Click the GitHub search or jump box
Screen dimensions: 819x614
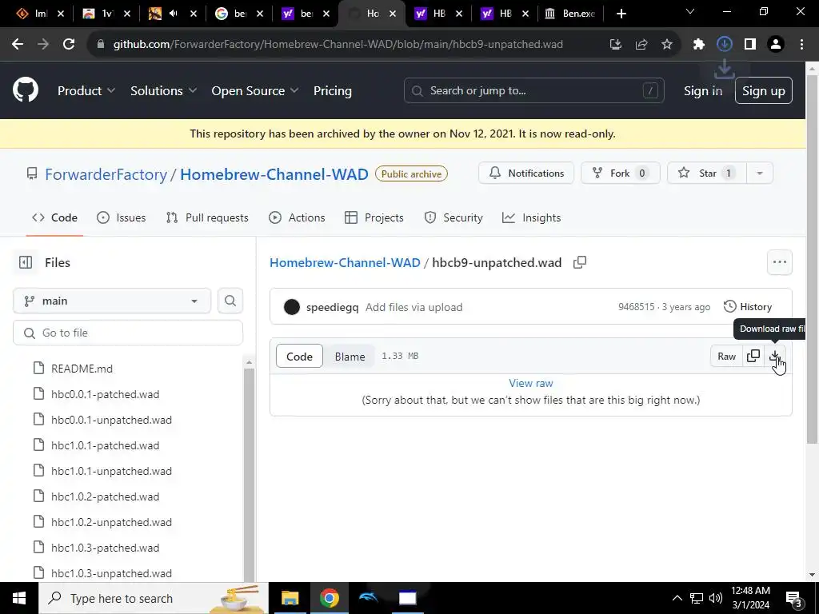(x=533, y=90)
